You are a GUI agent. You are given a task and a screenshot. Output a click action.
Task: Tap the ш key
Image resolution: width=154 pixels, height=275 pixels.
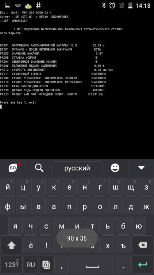pyautogui.click(x=115, y=186)
